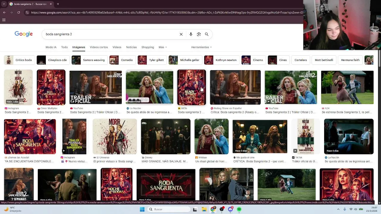Screen dimensions: 381x214
Task: Clear the search query with X
Action: [x=181, y=34]
